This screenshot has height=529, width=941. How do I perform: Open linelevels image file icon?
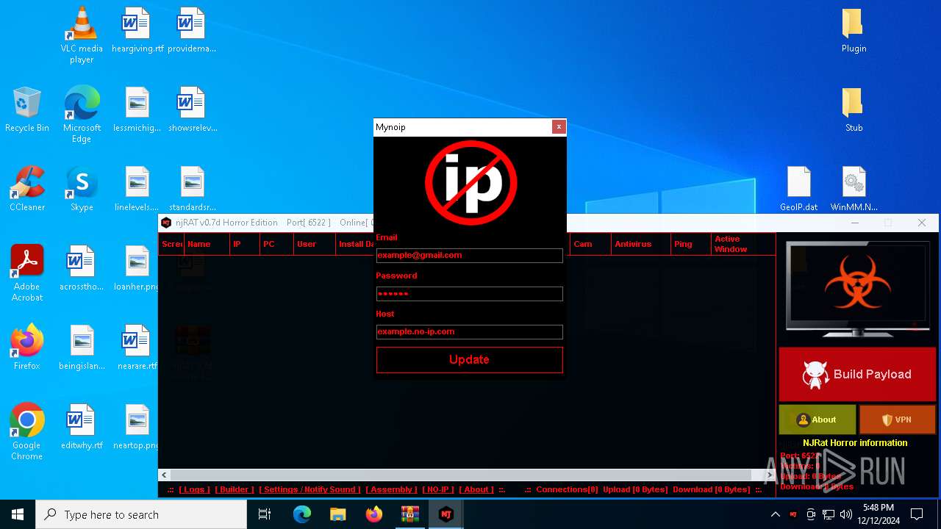tap(137, 190)
